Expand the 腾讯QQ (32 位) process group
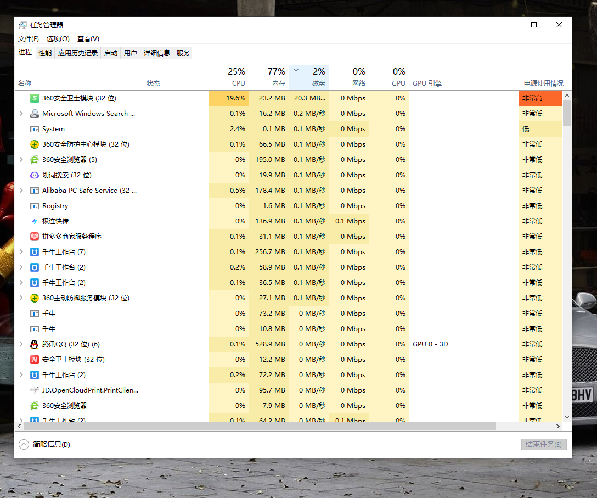The width and height of the screenshot is (597, 498). point(21,344)
